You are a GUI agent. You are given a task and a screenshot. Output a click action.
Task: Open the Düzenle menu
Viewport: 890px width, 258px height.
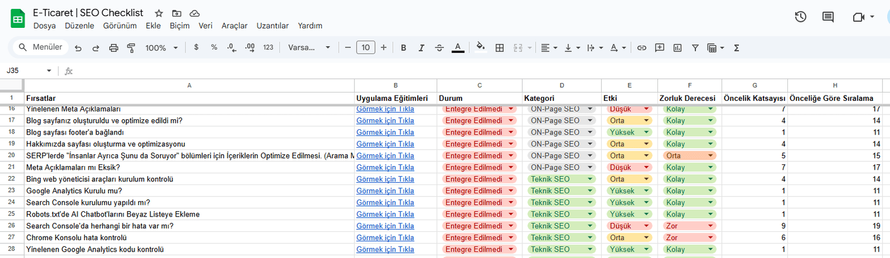click(x=80, y=26)
